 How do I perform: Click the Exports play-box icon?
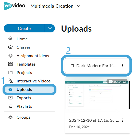pyautogui.click(x=10, y=98)
